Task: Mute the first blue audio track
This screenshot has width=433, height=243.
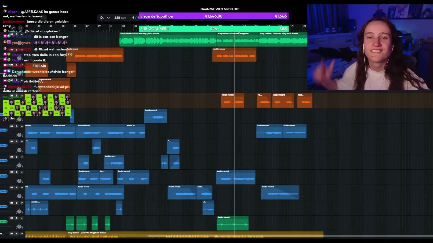Action: click(12, 126)
